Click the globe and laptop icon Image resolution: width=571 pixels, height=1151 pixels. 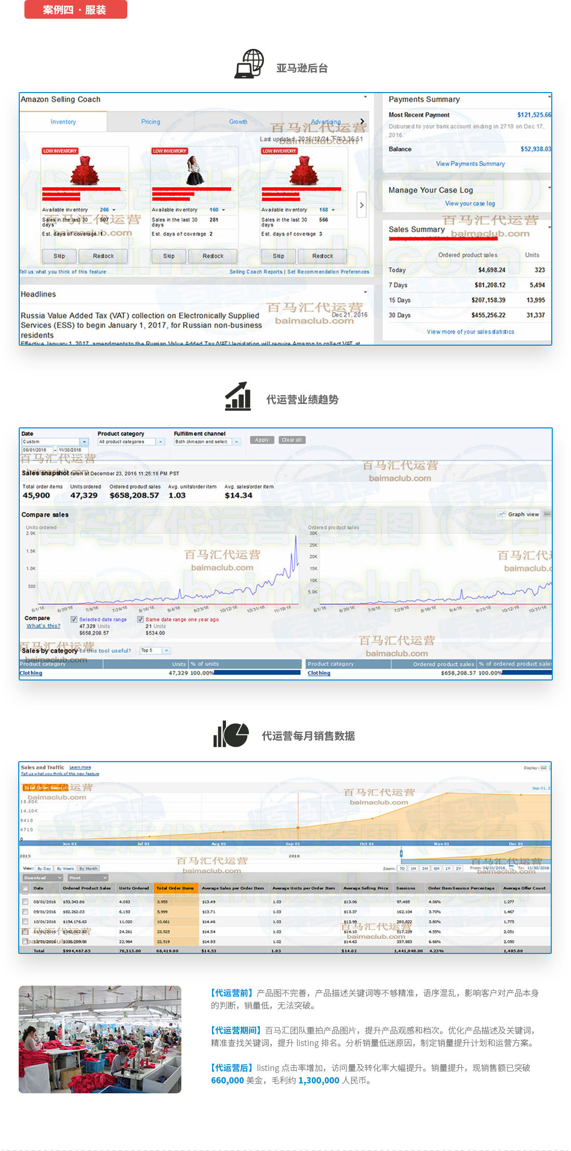click(249, 64)
